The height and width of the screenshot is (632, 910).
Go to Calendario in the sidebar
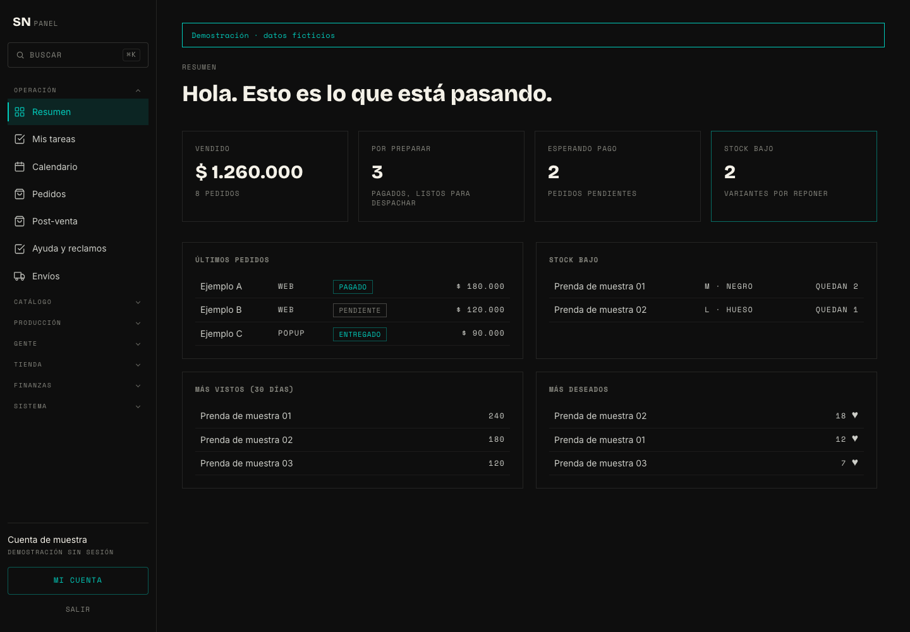tap(78, 167)
